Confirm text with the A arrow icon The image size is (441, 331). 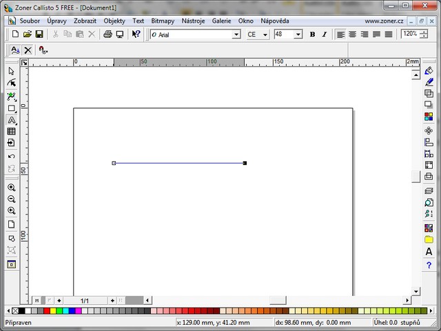click(15, 50)
